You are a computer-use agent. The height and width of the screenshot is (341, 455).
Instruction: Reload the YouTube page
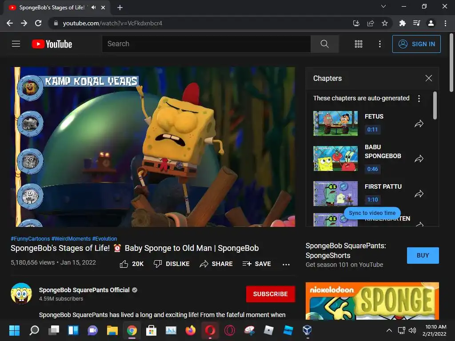click(x=38, y=23)
